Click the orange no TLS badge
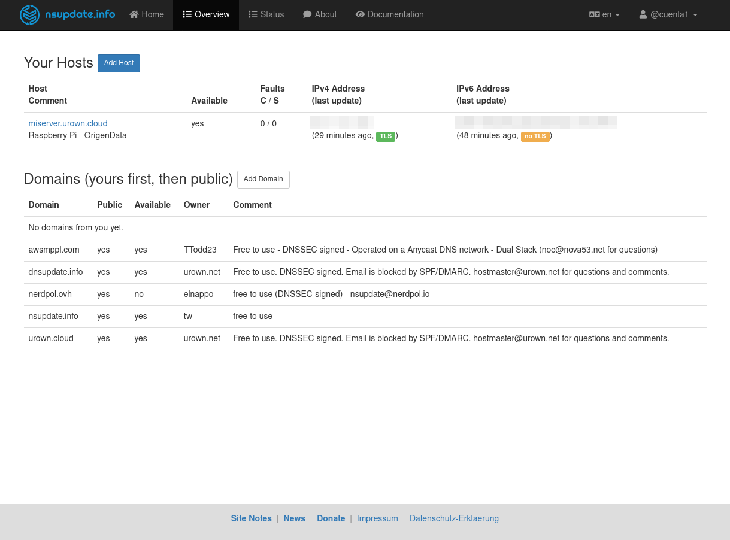Image resolution: width=730 pixels, height=540 pixels. [x=535, y=136]
